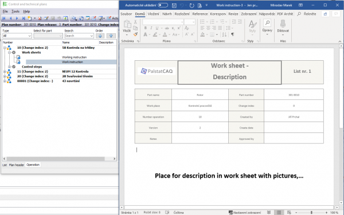Viewport: 344px width, 215px height.
Task: Click the Vložit paste icon
Action: [127, 24]
